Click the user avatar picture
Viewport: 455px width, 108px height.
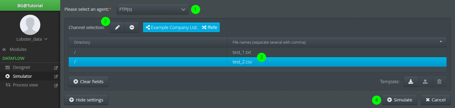click(30, 25)
